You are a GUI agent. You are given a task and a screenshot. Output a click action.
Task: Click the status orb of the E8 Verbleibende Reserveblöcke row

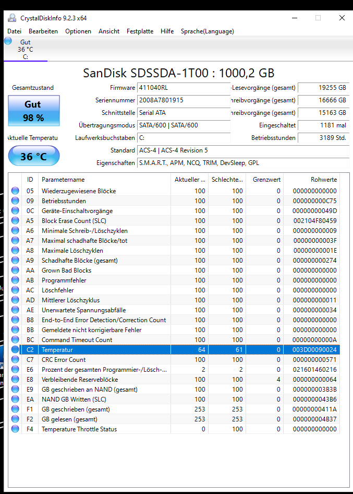coord(15,379)
